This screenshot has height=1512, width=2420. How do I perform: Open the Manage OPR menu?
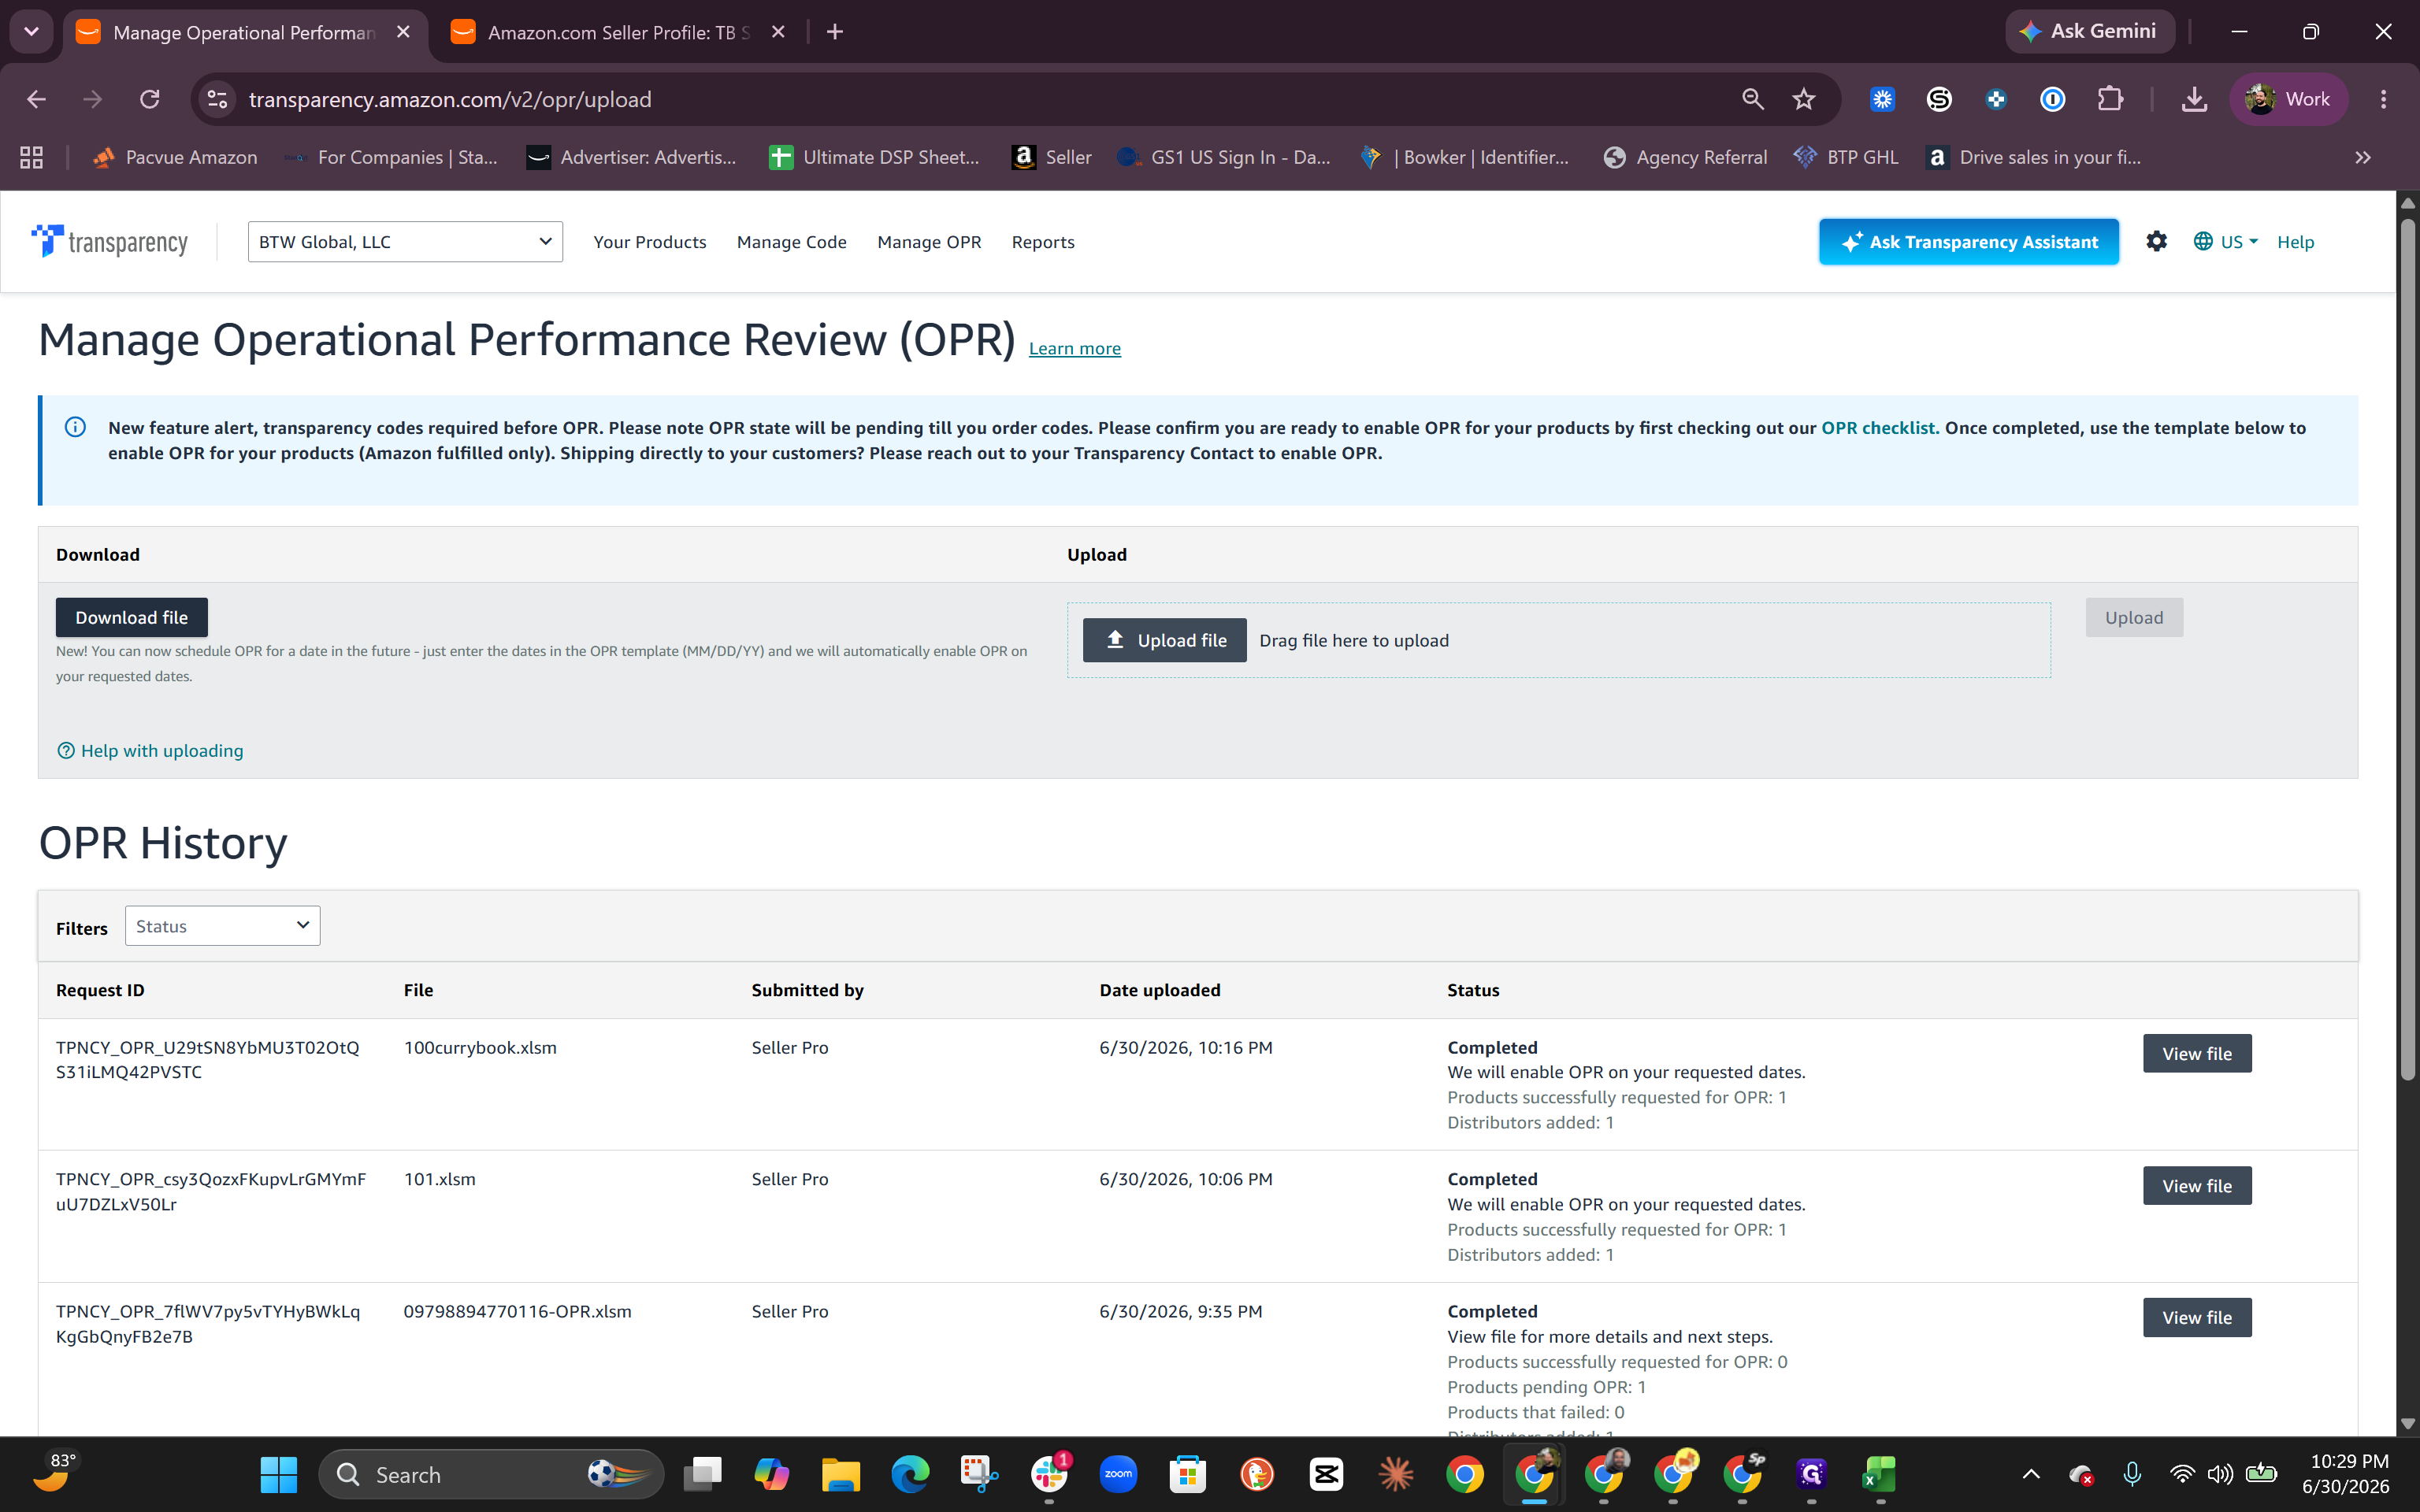[928, 242]
